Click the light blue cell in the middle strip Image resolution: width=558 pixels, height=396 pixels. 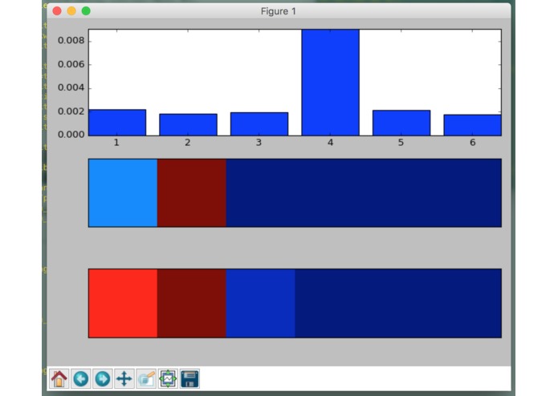(123, 193)
